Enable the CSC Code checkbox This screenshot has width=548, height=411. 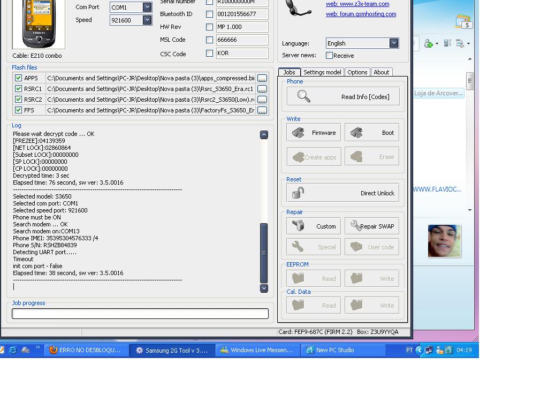click(x=209, y=53)
